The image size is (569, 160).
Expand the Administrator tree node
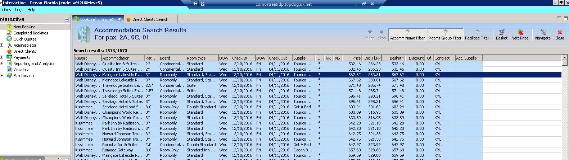tap(1, 45)
